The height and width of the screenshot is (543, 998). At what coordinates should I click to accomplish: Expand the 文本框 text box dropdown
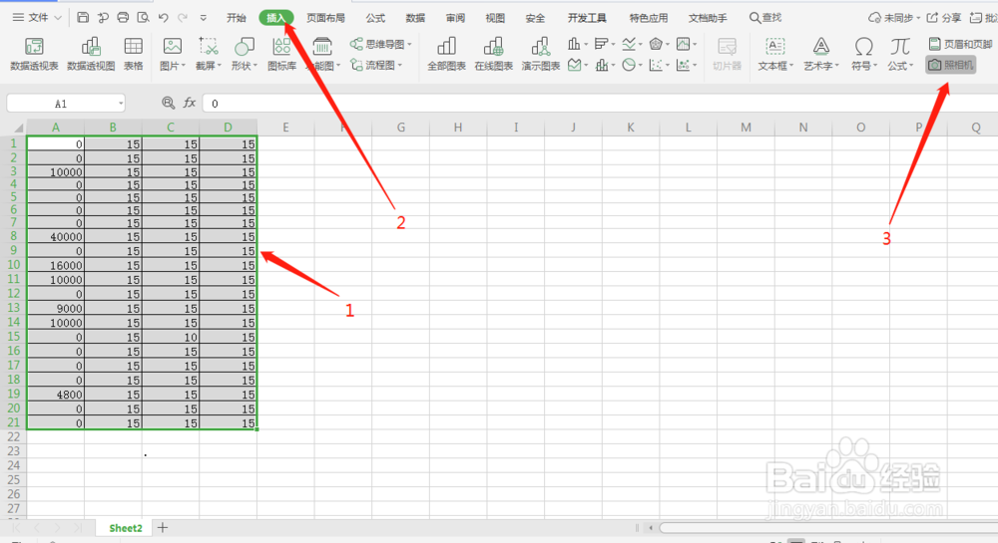791,66
